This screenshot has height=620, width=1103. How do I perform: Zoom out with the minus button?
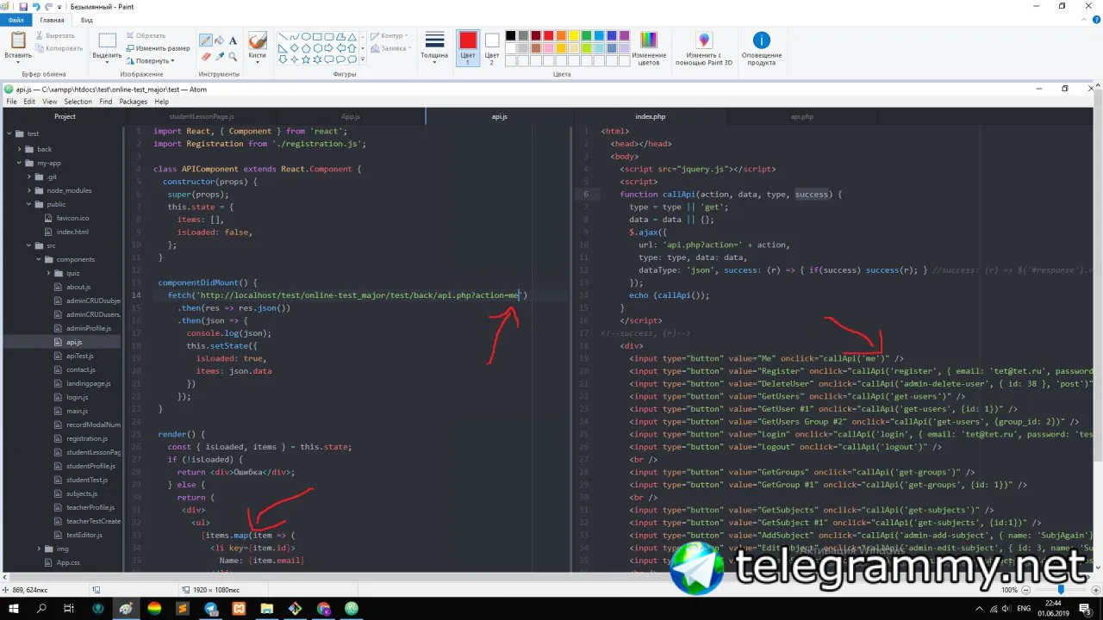(x=1025, y=590)
